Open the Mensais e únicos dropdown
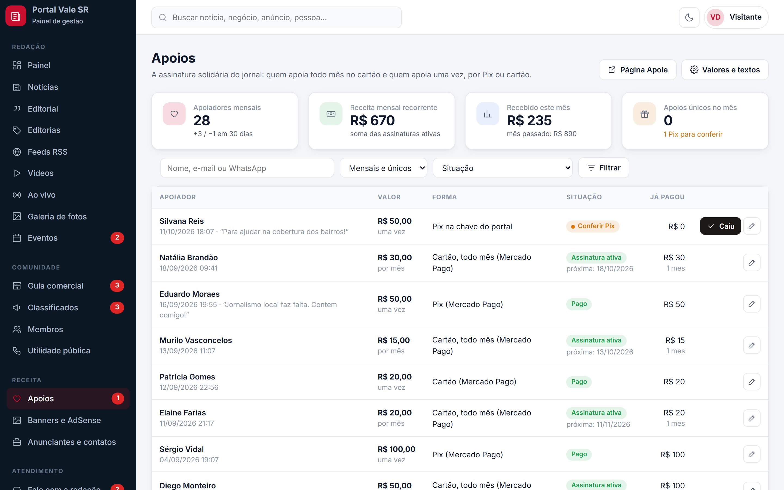The image size is (784, 490). (x=384, y=168)
